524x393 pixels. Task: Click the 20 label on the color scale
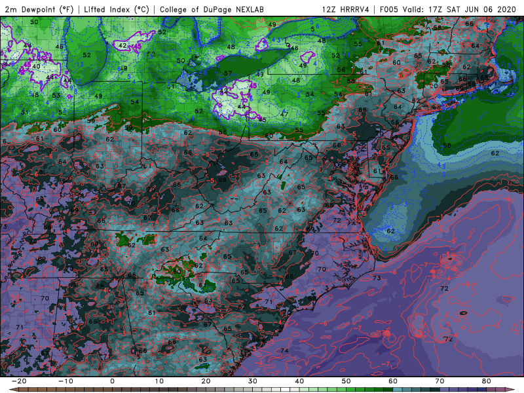(x=206, y=381)
